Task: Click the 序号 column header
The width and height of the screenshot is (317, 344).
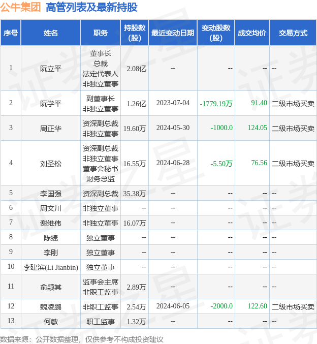Action: click(x=11, y=33)
